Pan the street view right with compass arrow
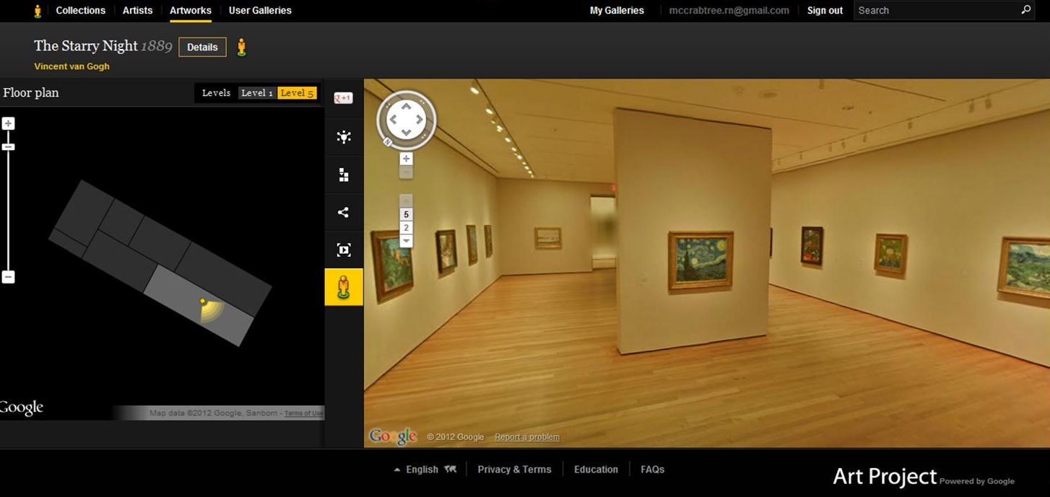This screenshot has width=1050, height=497. pyautogui.click(x=420, y=120)
